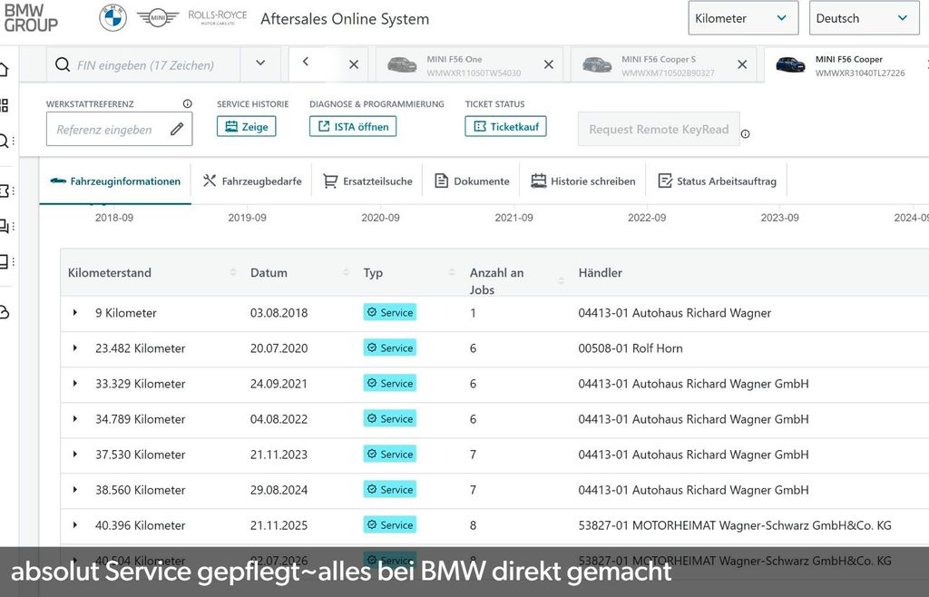This screenshot has height=597, width=929.
Task: Expand the 38.560 Kilometer row
Action: [75, 490]
